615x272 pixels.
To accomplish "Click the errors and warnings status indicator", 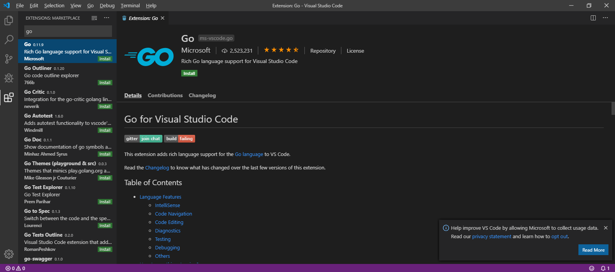I will click(15, 268).
